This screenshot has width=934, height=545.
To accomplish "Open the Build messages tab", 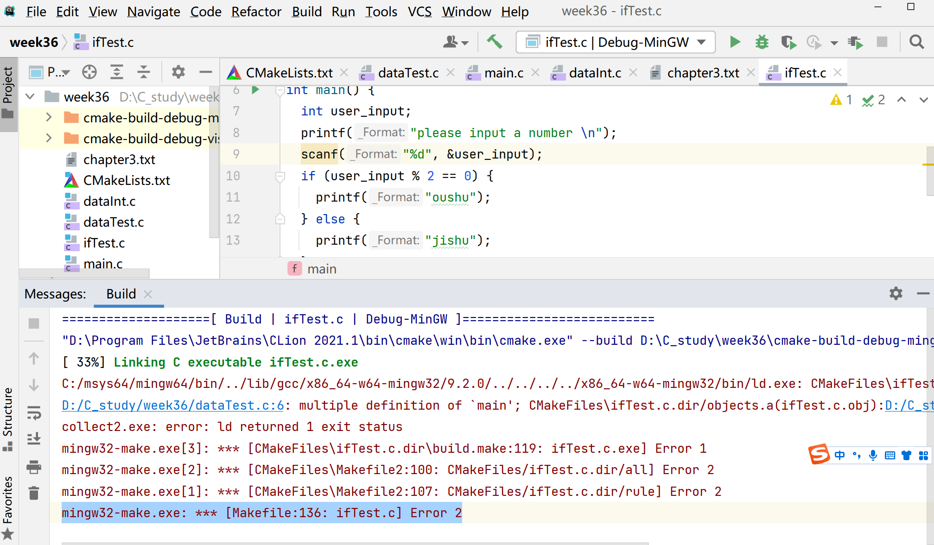I will coord(121,294).
